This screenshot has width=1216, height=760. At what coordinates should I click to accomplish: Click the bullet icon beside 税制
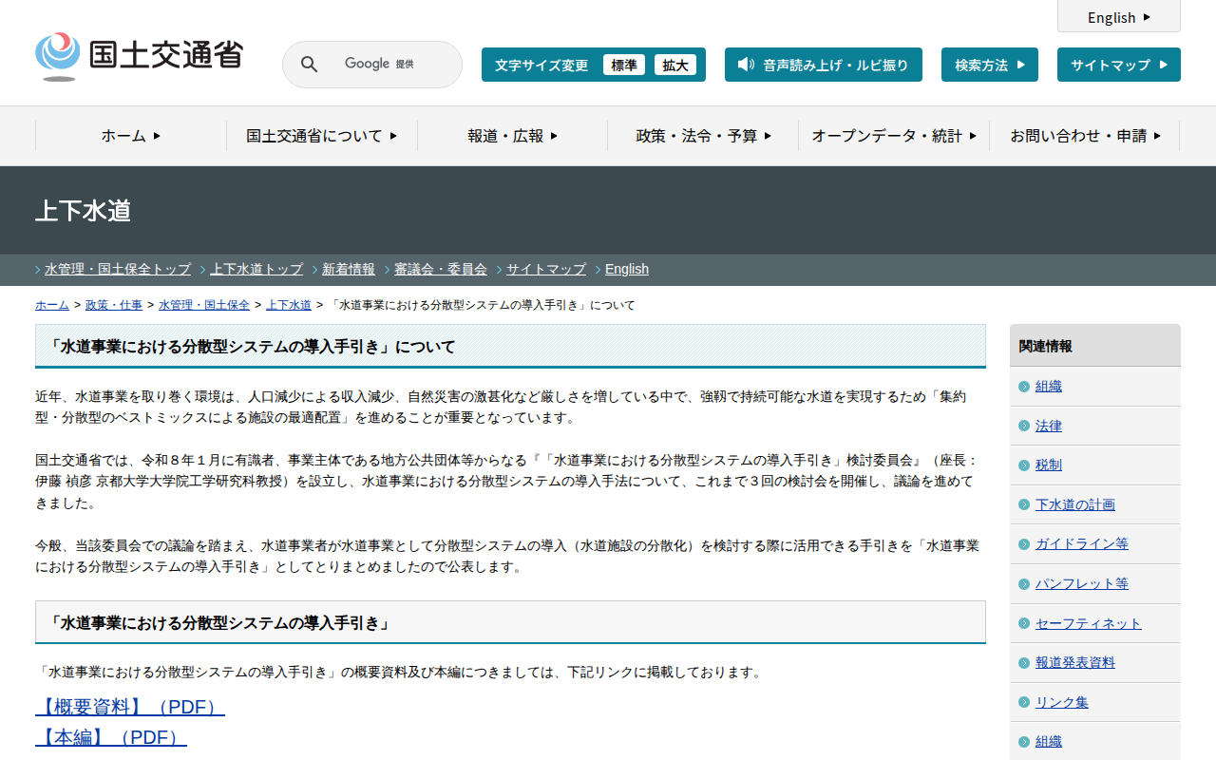point(1023,465)
